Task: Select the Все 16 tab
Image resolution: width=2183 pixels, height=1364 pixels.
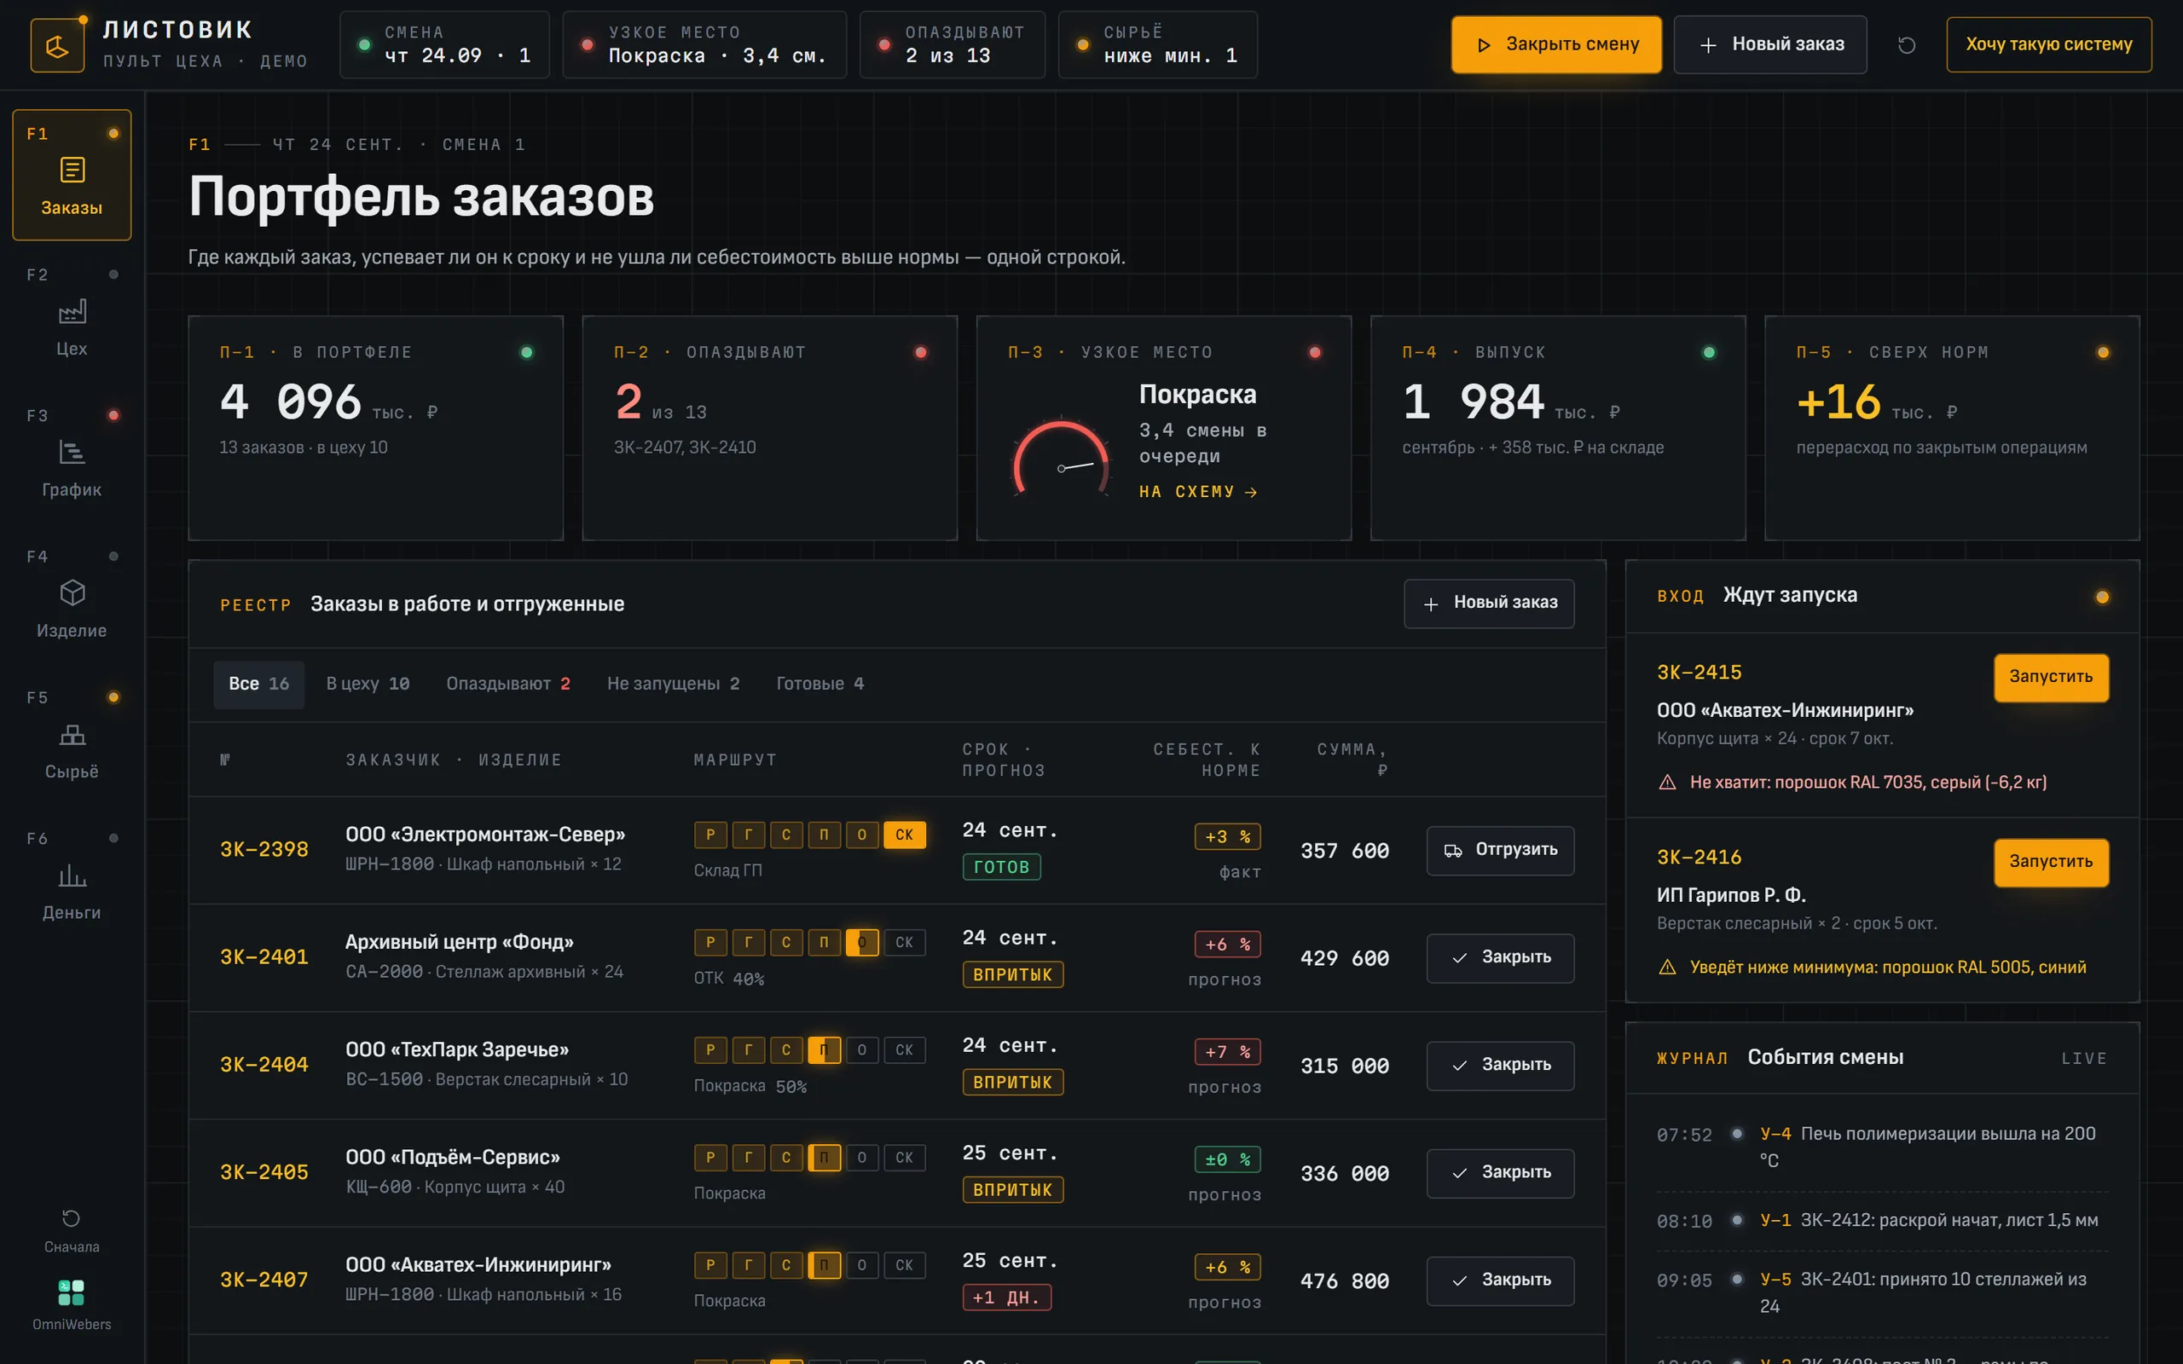Action: click(x=259, y=684)
